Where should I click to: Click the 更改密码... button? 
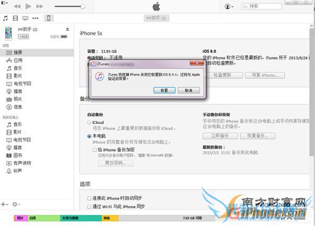(115, 163)
